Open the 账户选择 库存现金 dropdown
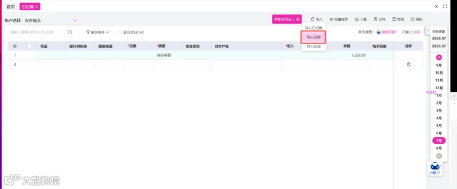Image resolution: width=457 pixels, height=189 pixels. point(51,21)
